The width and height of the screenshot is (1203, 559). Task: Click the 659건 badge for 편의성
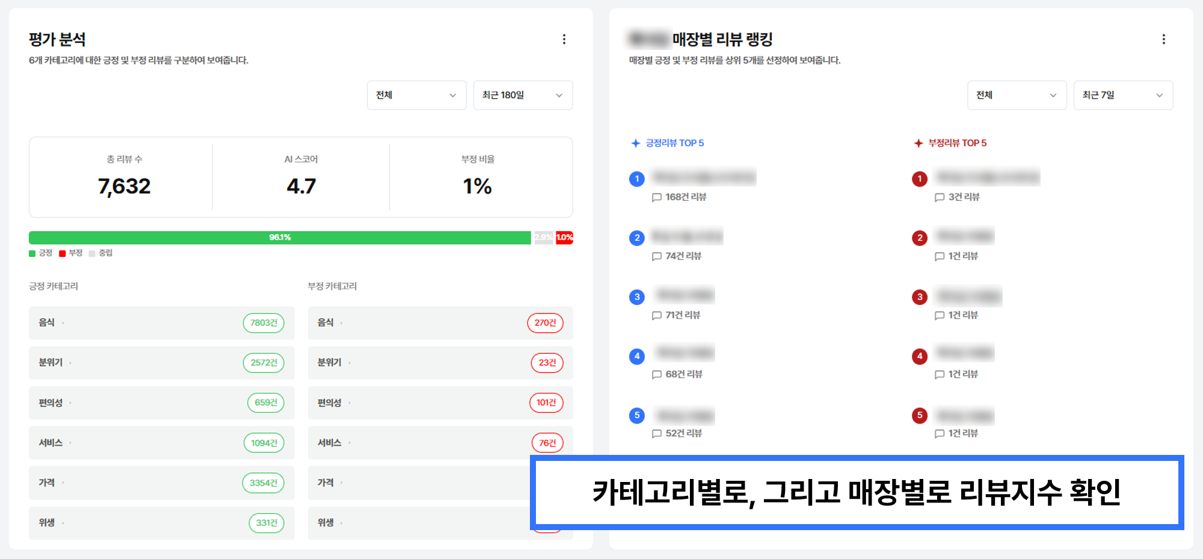[x=266, y=403]
